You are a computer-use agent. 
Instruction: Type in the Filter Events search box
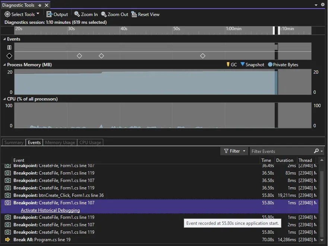pos(280,151)
